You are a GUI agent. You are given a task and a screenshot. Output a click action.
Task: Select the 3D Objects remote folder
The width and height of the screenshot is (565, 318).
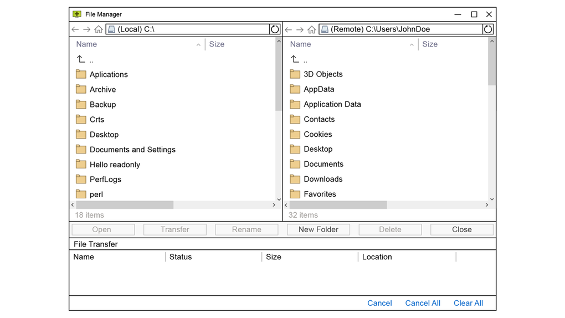point(323,74)
